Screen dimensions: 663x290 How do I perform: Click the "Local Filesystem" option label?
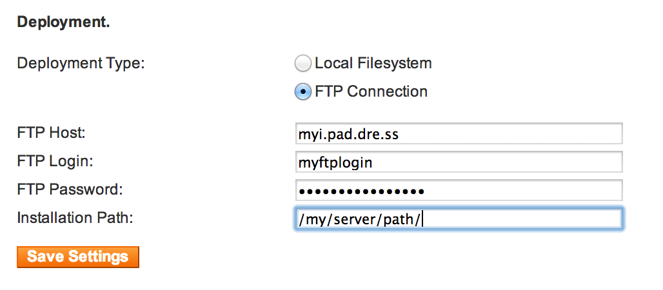tap(373, 64)
